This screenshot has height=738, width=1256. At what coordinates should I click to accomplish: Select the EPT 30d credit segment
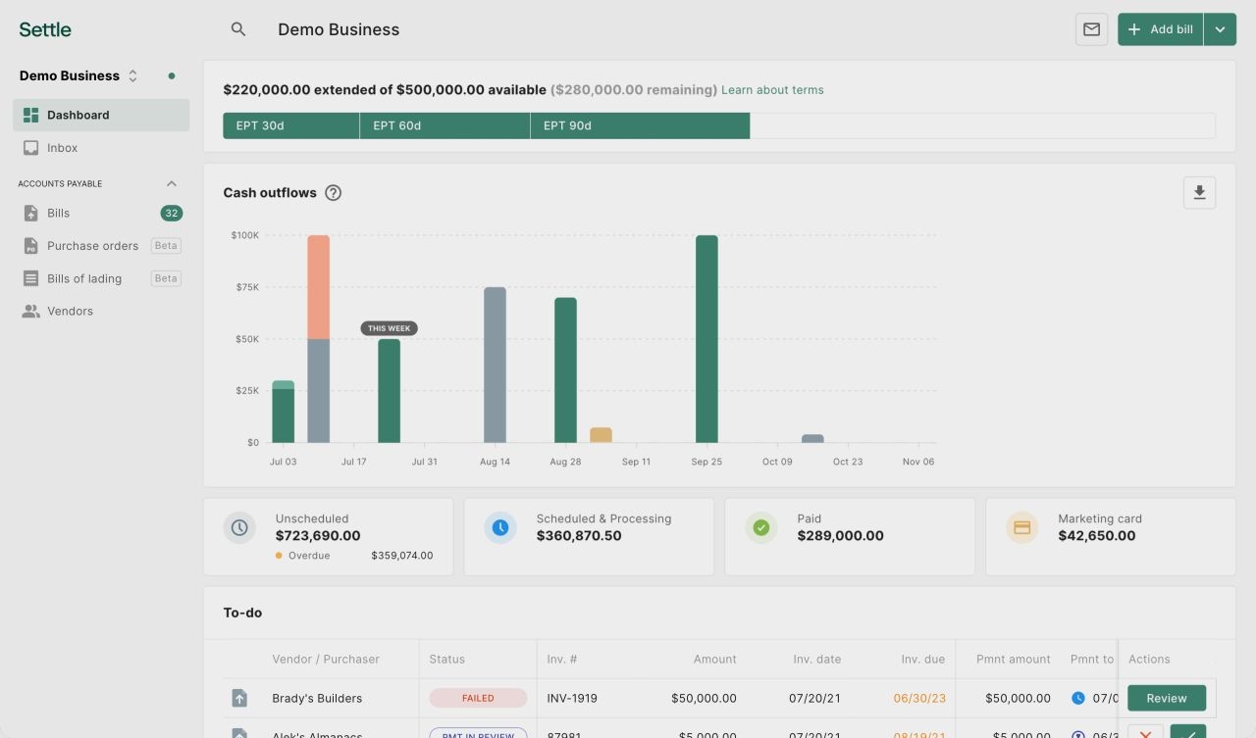click(291, 125)
